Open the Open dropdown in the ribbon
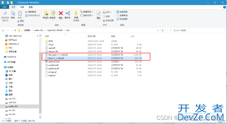The image size is (227, 124). 107,12
